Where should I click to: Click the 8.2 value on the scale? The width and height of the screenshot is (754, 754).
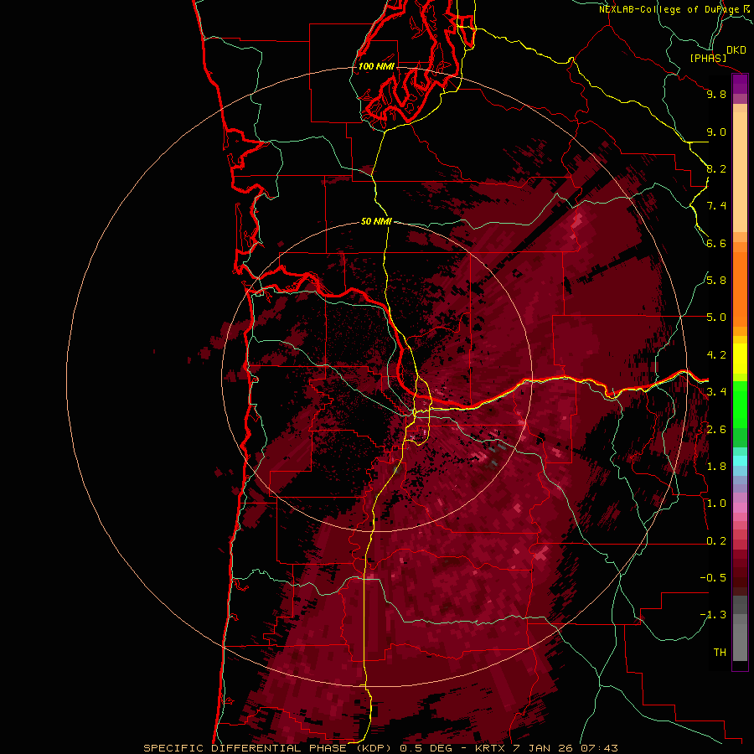click(x=716, y=169)
